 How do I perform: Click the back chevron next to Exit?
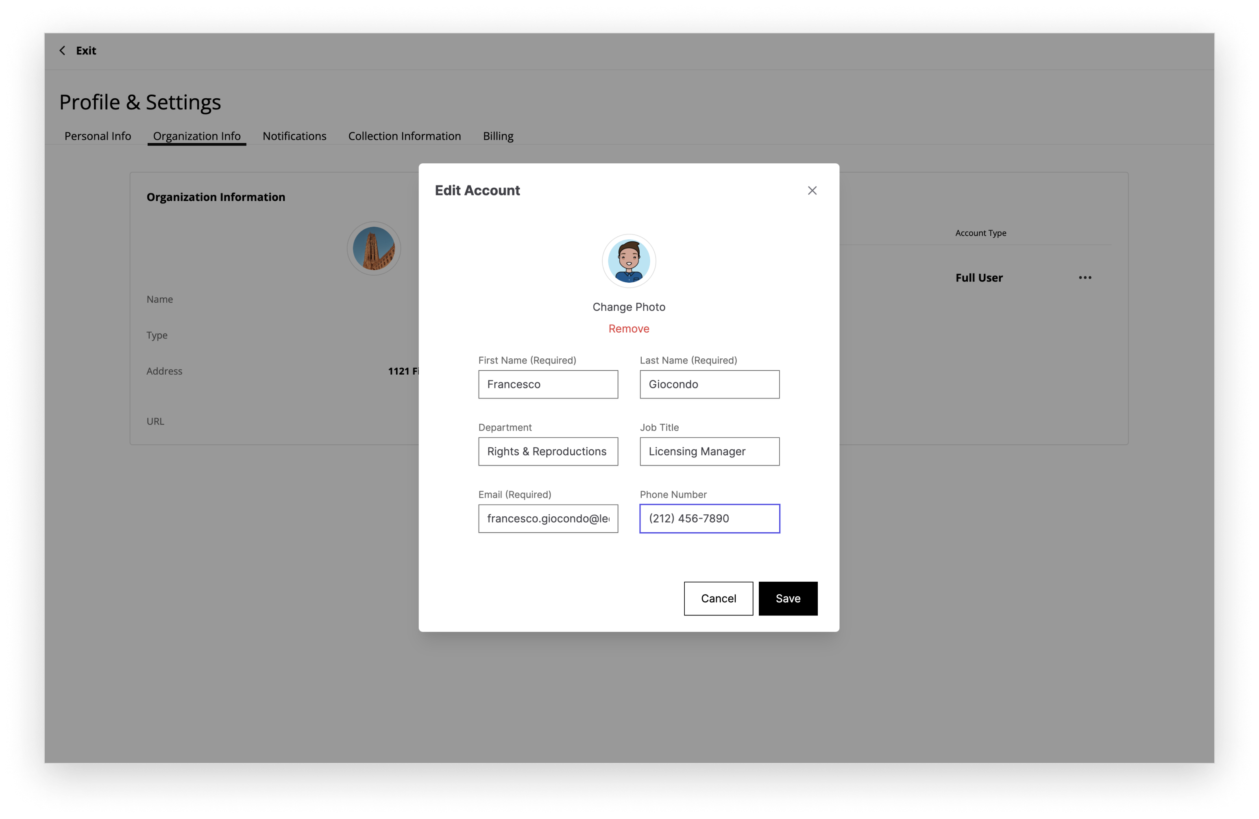[62, 51]
